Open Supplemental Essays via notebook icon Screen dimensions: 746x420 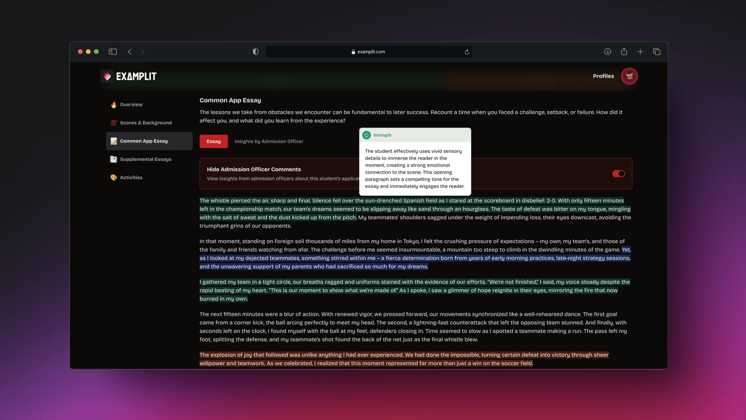coord(113,159)
